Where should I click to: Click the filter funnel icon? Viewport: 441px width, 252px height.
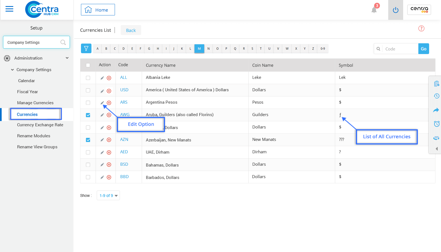[x=86, y=49]
